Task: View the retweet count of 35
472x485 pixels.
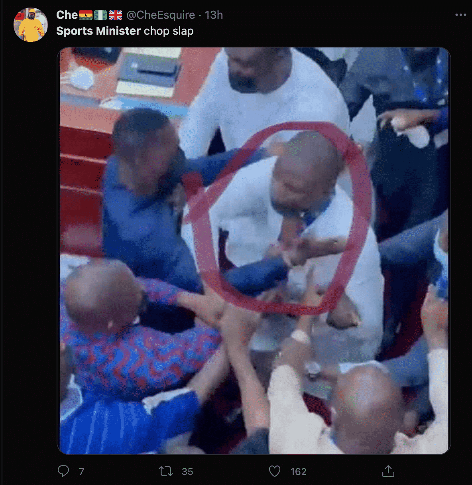Action: pos(187,472)
